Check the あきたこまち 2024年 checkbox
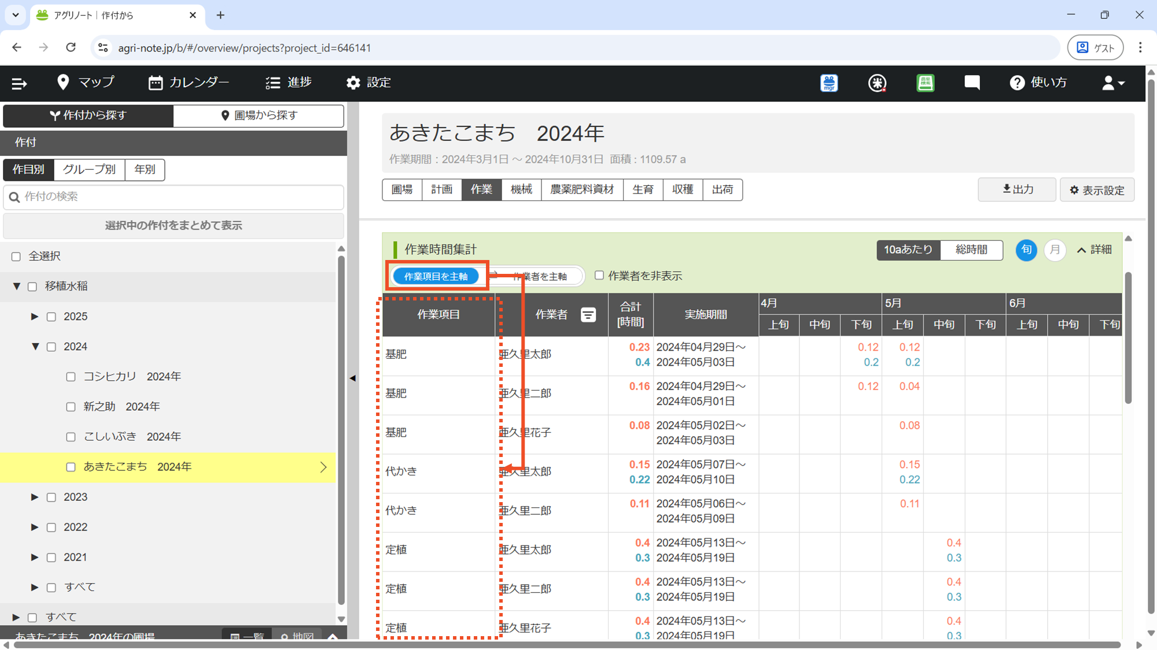Viewport: 1157px width, 650px height. (x=71, y=467)
